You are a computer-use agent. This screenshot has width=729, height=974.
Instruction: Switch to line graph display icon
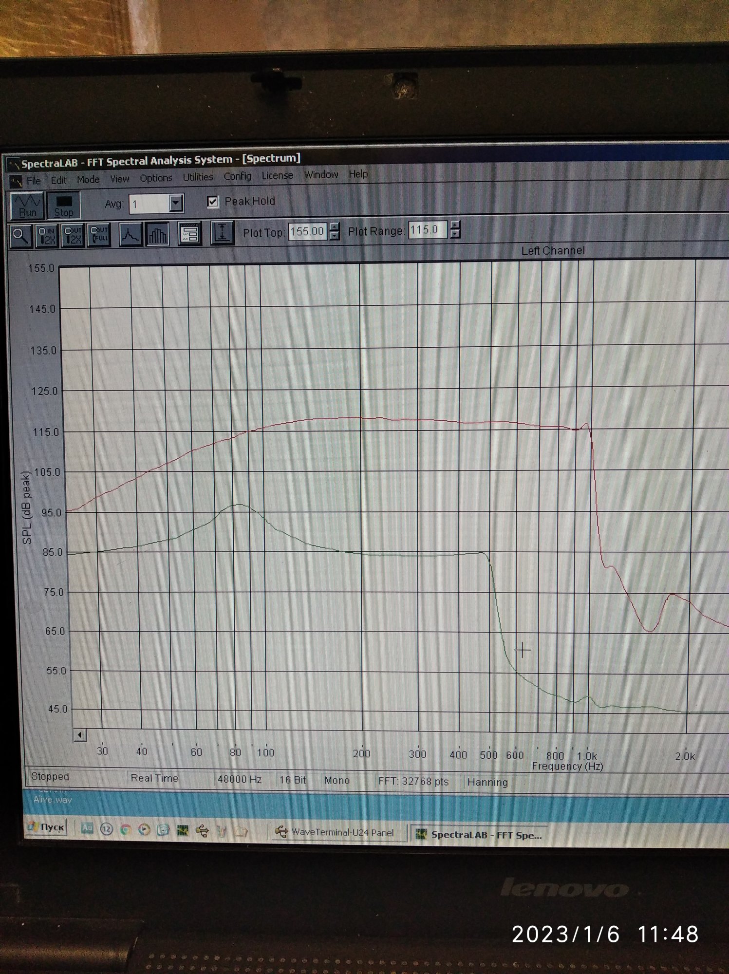coord(131,234)
